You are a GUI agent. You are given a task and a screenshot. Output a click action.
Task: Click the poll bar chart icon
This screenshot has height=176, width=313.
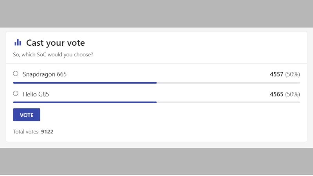click(18, 43)
